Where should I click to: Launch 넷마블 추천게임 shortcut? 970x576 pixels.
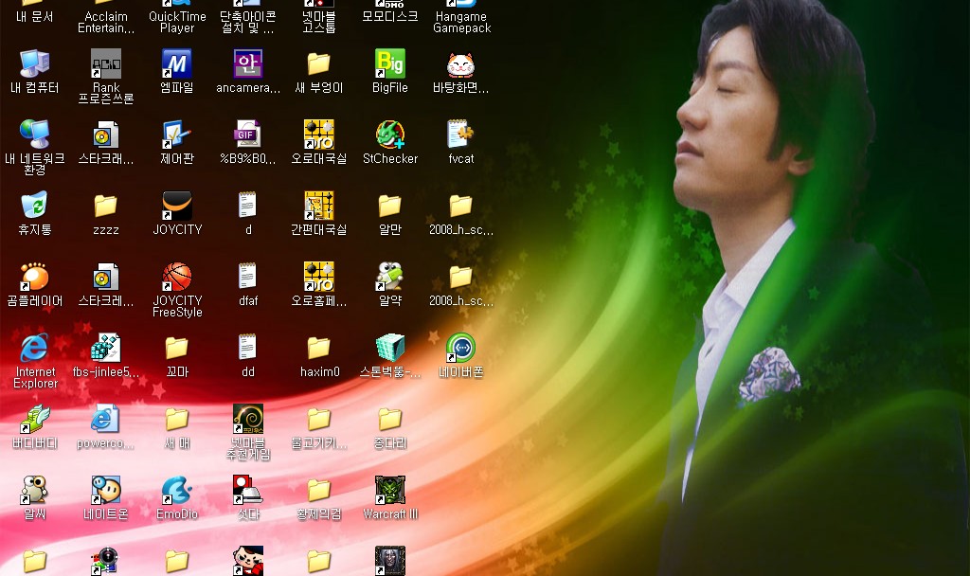[x=248, y=420]
